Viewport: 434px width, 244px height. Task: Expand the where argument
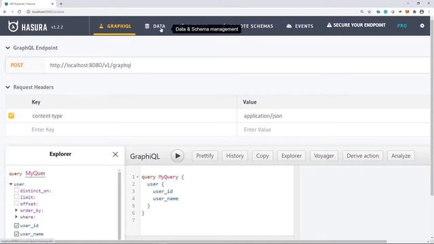[x=16, y=217]
